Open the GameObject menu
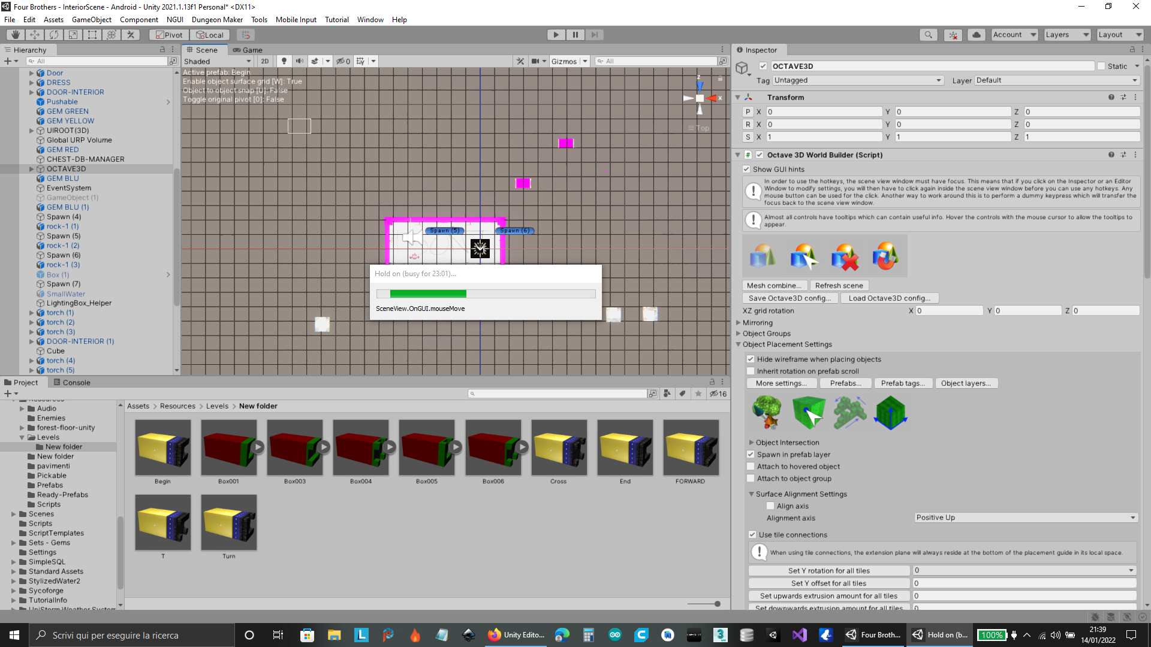Viewport: 1151px width, 647px height. [92, 20]
